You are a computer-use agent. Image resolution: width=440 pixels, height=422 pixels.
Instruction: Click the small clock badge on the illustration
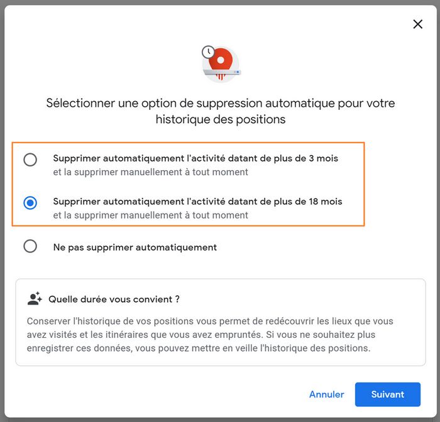207,52
